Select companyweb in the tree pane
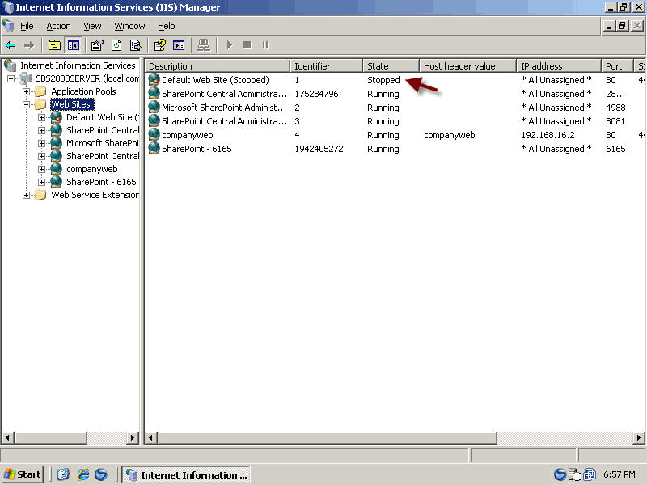The image size is (647, 485). point(92,169)
